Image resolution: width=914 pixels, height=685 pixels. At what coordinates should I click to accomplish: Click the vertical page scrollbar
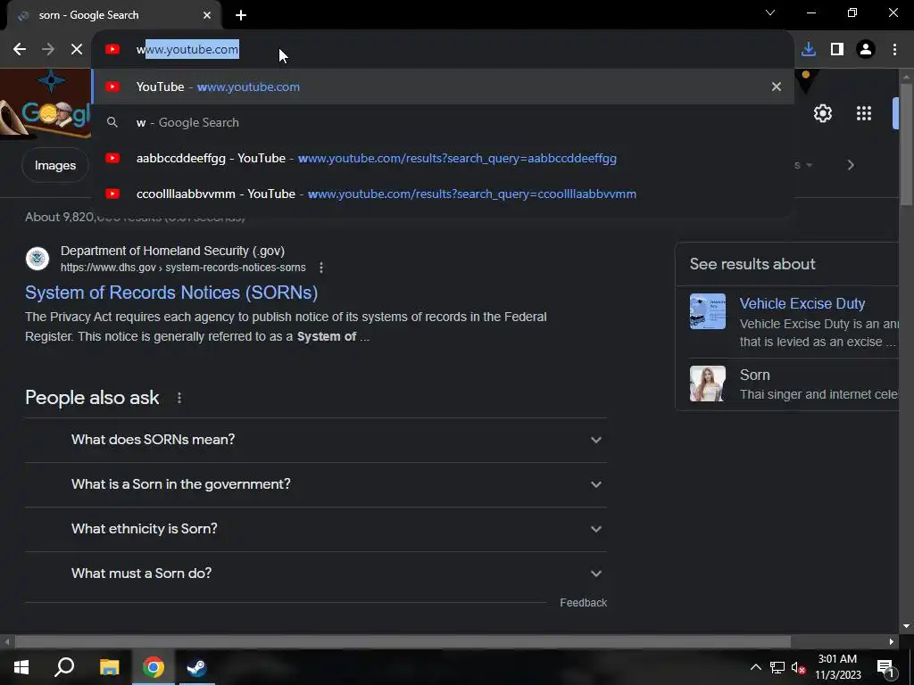pyautogui.click(x=907, y=144)
